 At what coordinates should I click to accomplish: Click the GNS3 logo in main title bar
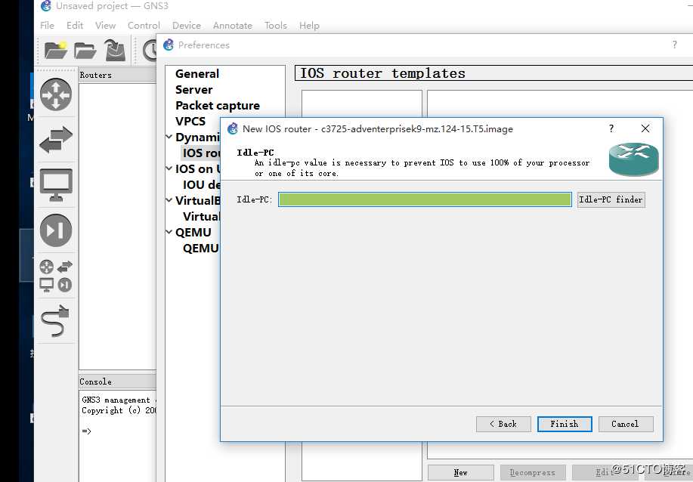[46, 6]
